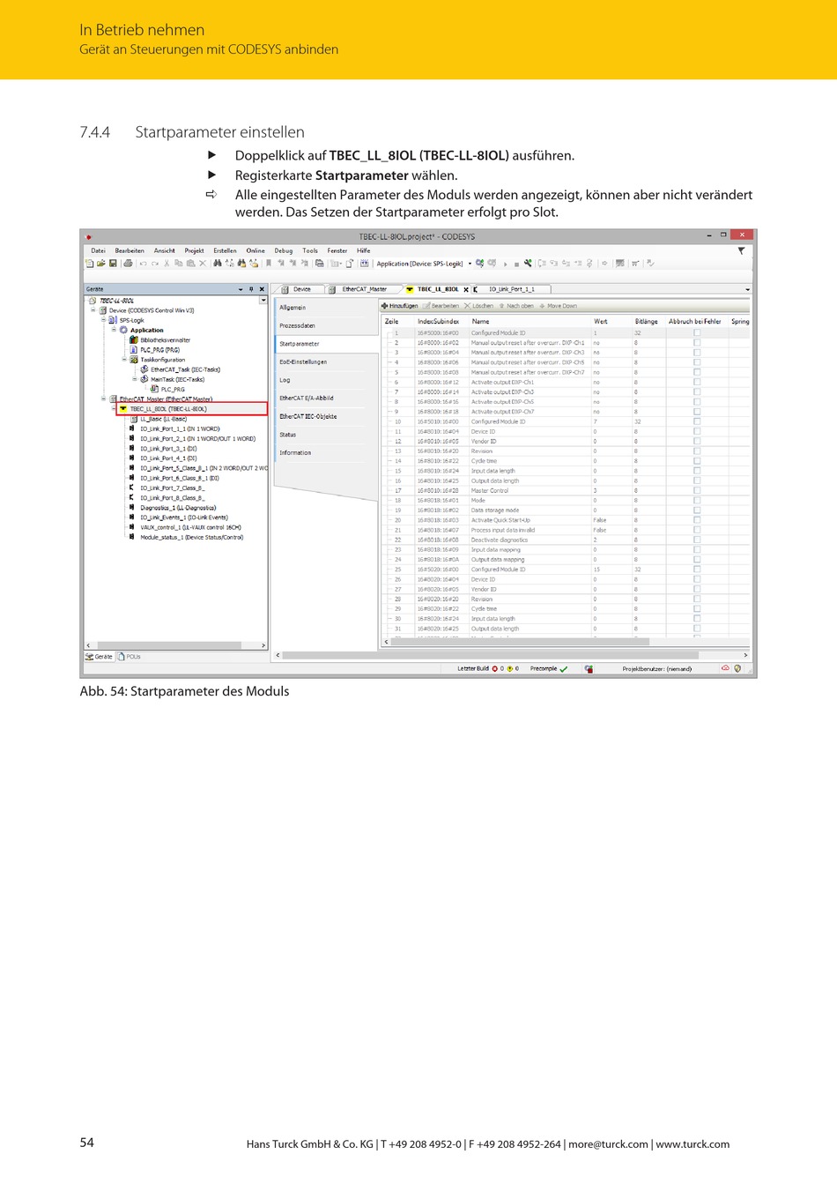
Task: Toggle Abbruch bei Fehler for Activate Quick Start-Up
Action: [x=697, y=520]
